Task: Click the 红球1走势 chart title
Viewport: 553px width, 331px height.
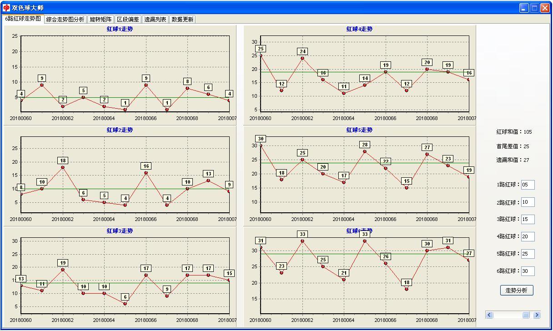Action: pos(120,29)
